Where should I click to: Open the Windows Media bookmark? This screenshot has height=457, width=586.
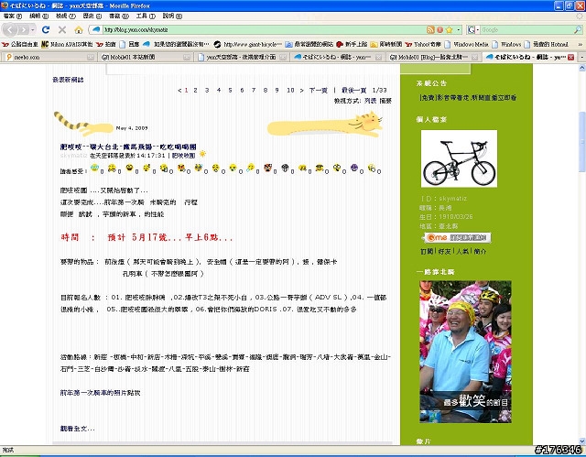point(466,44)
